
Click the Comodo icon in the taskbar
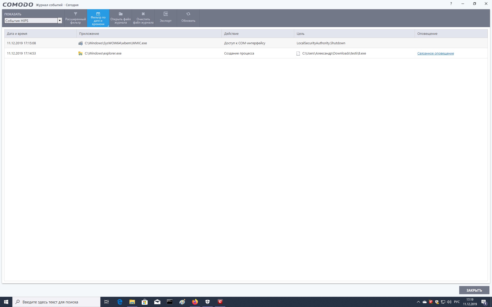click(x=220, y=302)
